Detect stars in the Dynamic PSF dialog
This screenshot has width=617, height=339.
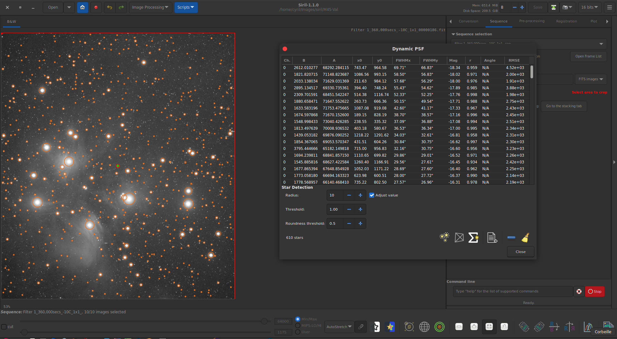444,238
